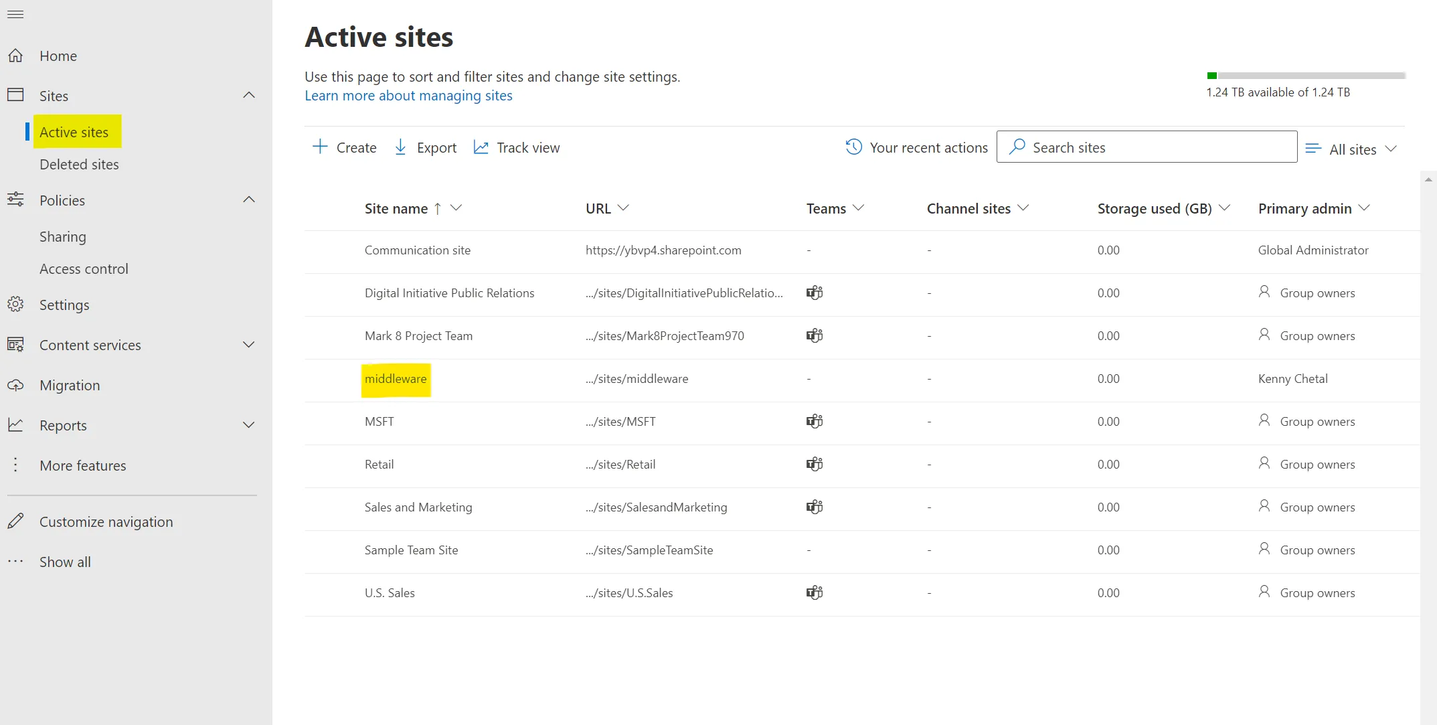This screenshot has width=1437, height=725.
Task: Open the Communication site row
Action: click(862, 250)
